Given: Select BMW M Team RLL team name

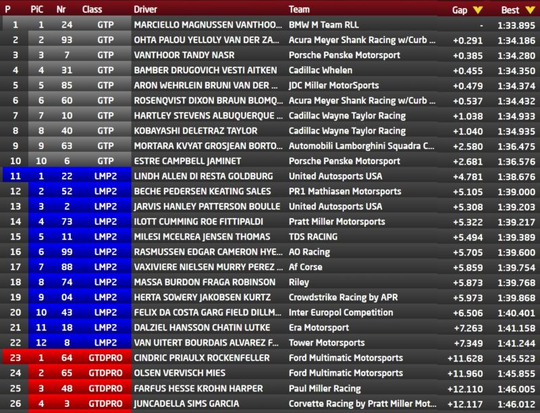Looking at the screenshot, I should (x=324, y=25).
